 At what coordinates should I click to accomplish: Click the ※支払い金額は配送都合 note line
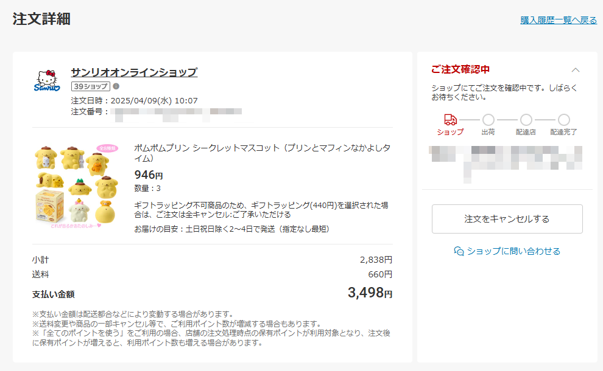(133, 314)
